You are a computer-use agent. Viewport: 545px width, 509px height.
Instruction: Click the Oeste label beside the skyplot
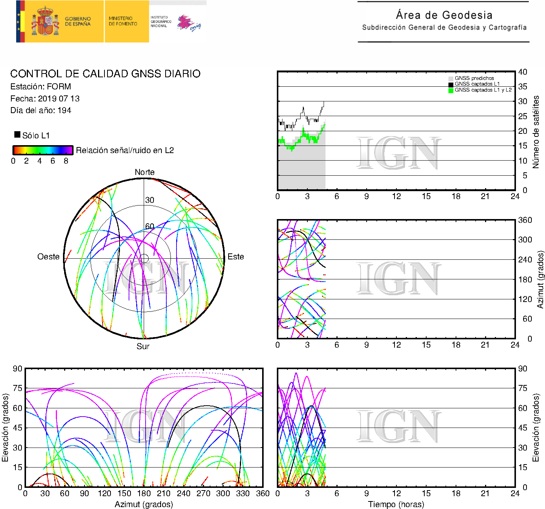48,257
